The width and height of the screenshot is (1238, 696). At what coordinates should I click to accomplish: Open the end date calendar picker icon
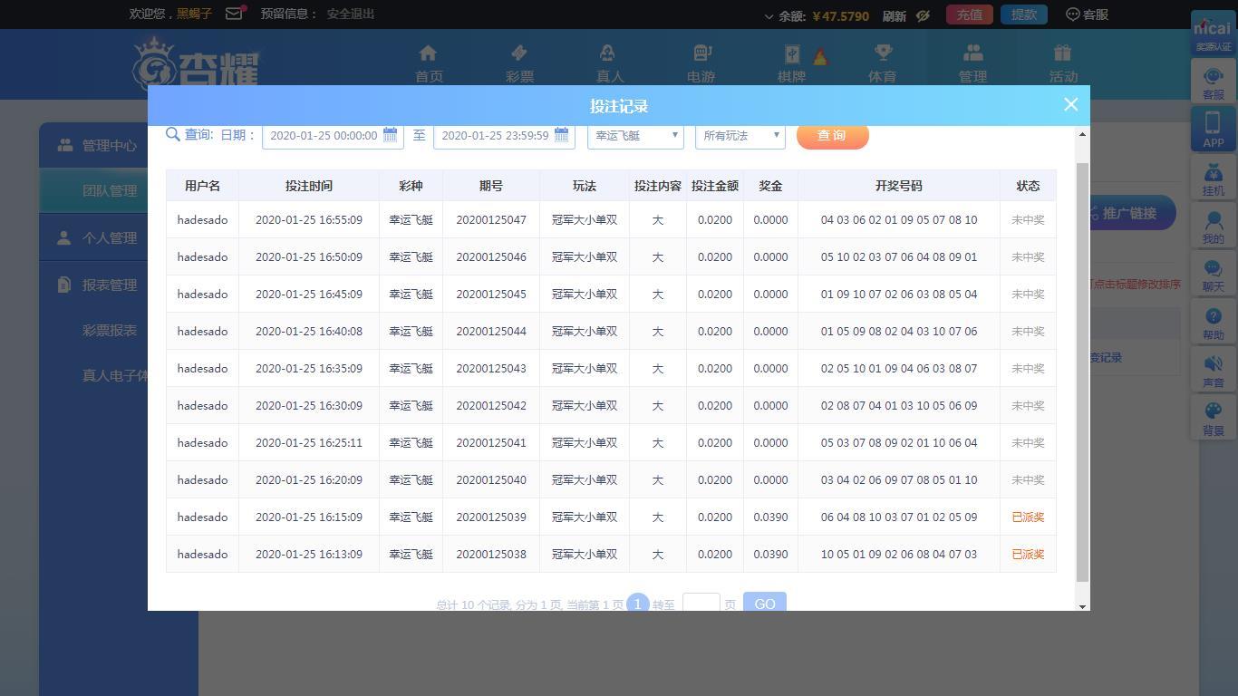[x=561, y=135]
